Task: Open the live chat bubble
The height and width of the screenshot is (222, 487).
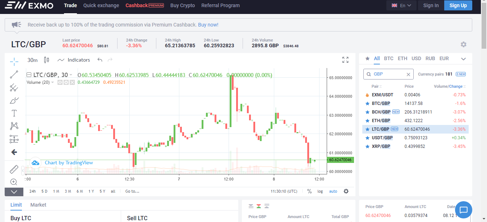Action: 464,210
